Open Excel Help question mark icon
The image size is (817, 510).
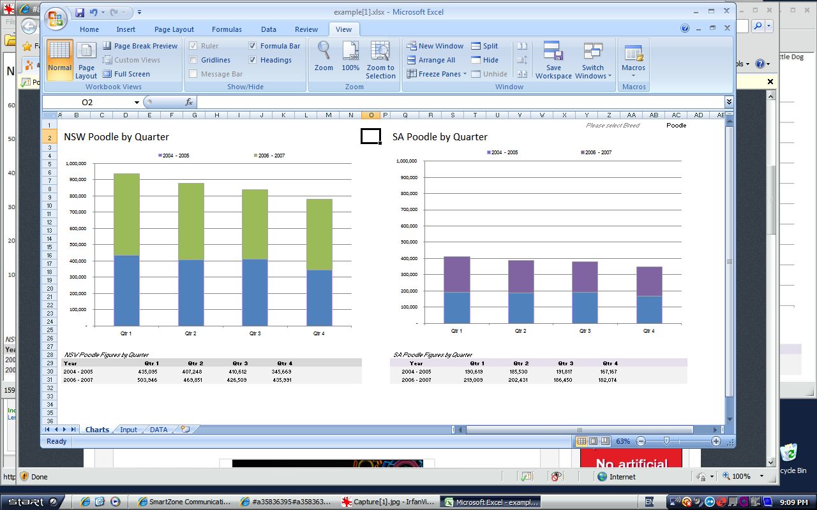[685, 28]
